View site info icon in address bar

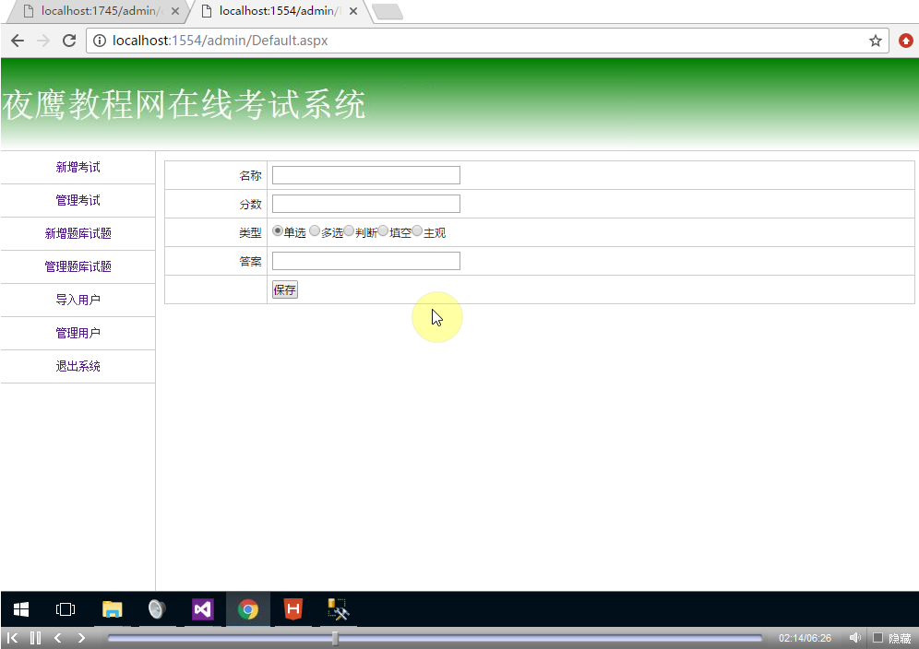100,41
